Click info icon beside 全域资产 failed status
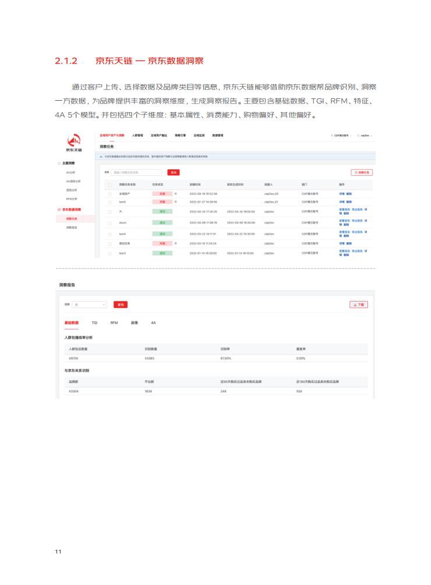 (175, 194)
